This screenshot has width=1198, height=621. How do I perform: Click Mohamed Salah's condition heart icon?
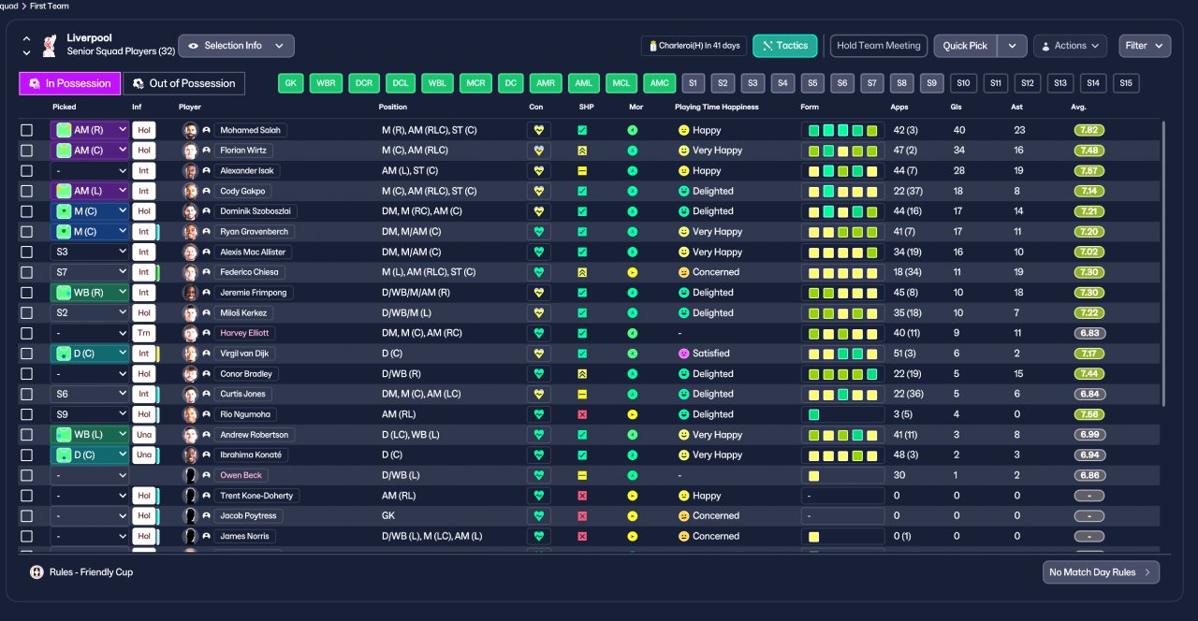click(538, 130)
